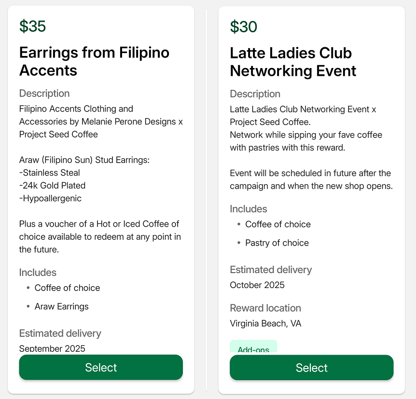This screenshot has width=416, height=399.
Task: Click Coffee of choice in the earrings card
Action: point(67,288)
